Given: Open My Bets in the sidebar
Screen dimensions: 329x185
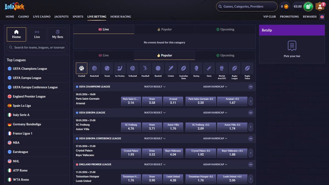Looking at the screenshot, I should tap(58, 34).
